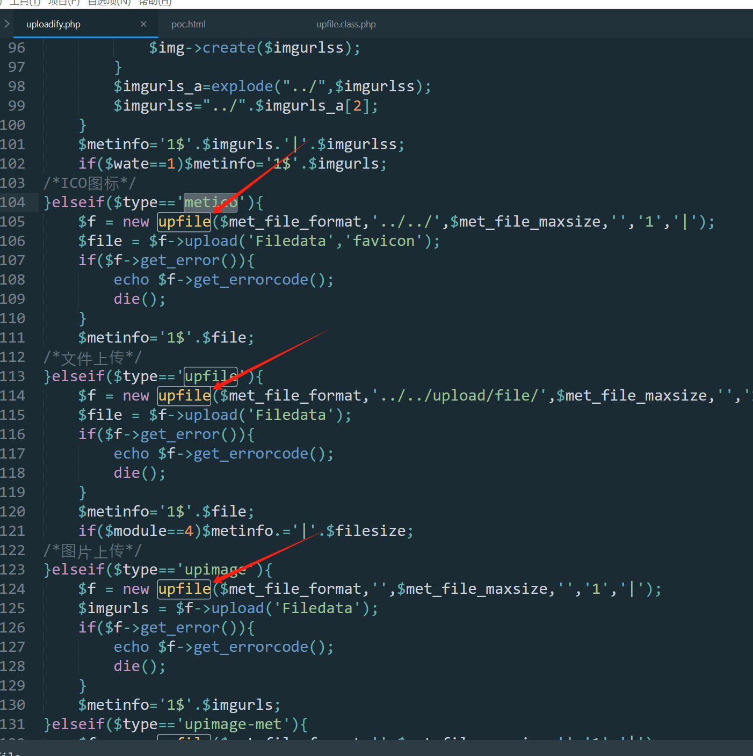Click line number 123 in the gutter
The height and width of the screenshot is (756, 753).
point(13,570)
